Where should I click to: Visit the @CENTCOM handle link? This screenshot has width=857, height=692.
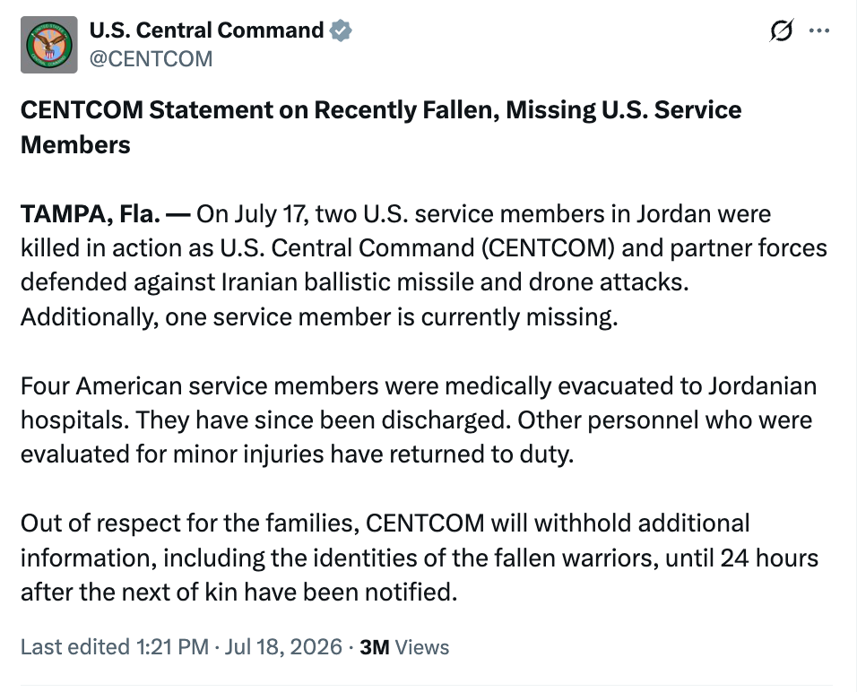tap(151, 59)
